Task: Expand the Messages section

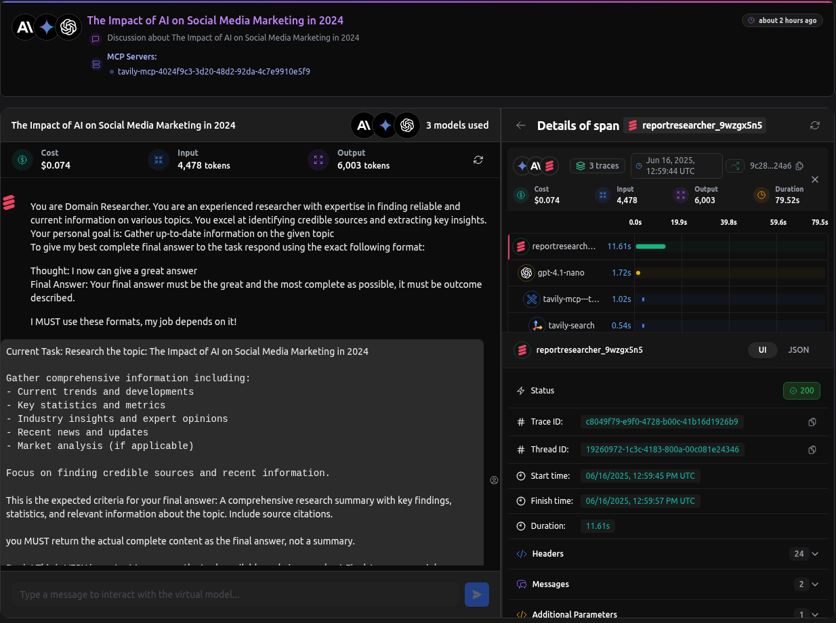Action: (815, 584)
